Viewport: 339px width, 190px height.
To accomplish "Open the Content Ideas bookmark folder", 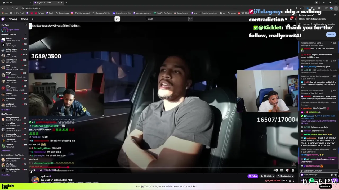I will [x=62, y=13].
